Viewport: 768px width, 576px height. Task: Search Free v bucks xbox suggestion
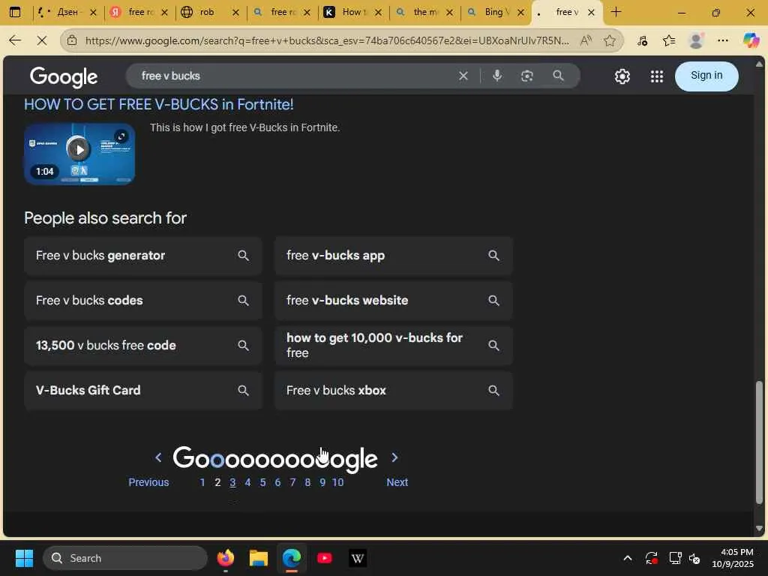[x=393, y=390]
